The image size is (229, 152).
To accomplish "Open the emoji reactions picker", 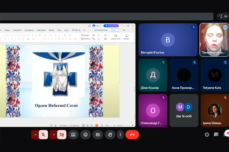I will pyautogui.click(x=85, y=135).
